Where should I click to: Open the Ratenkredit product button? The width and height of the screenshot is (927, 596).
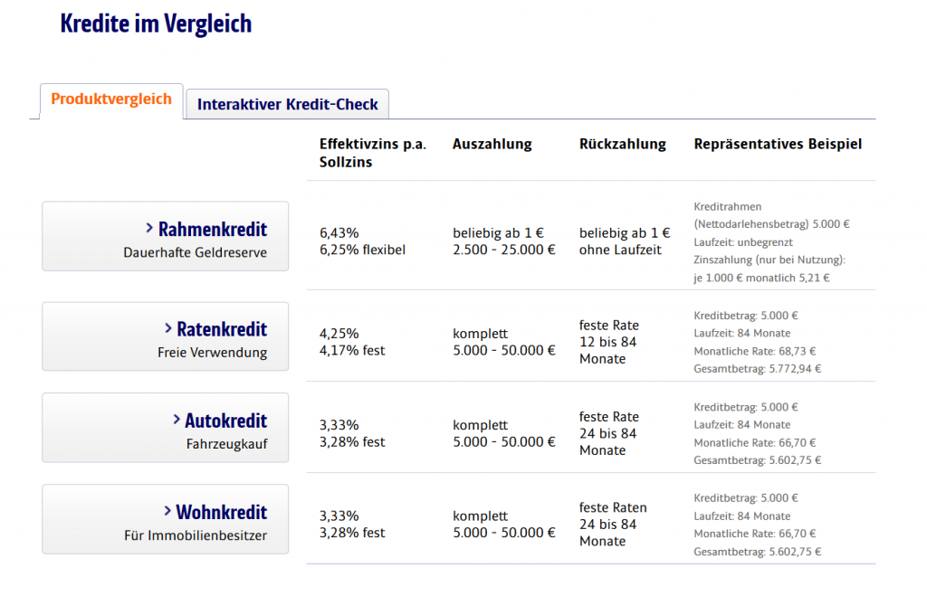(165, 336)
